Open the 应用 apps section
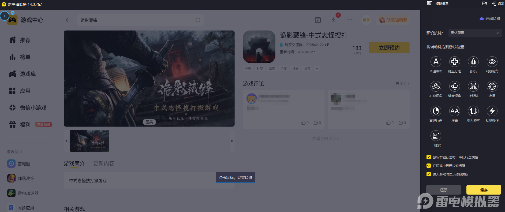505x212 pixels. (x=20, y=91)
